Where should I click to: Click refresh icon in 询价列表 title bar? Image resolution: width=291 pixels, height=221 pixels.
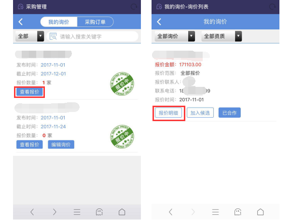[272, 7]
